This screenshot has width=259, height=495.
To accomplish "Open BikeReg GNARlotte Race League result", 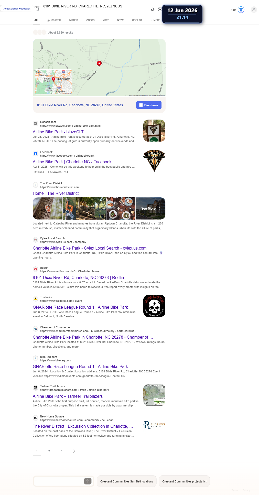I will coord(80,367).
